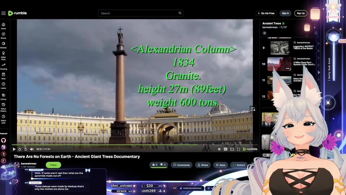The height and width of the screenshot is (195, 346).
Task: Click the Sign Up button
Action: point(301,13)
